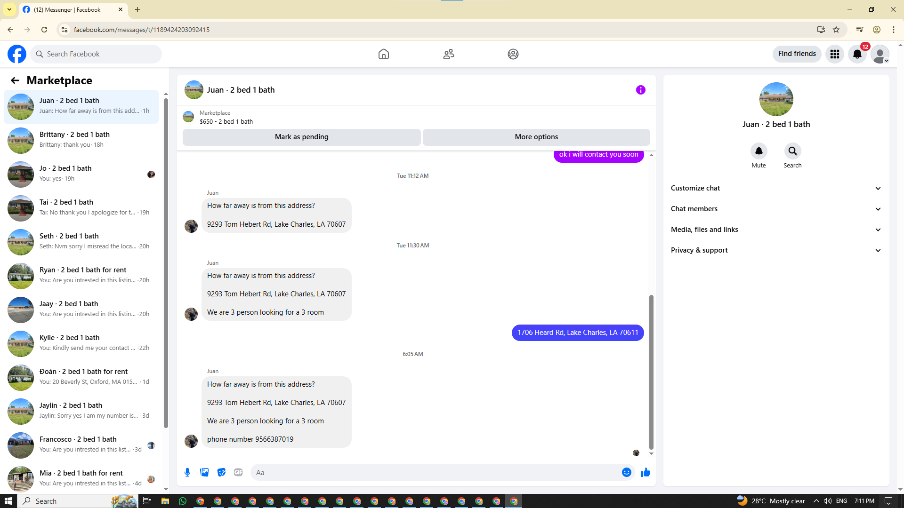Expand Privacy & support section
The height and width of the screenshot is (508, 904).
coord(775,250)
